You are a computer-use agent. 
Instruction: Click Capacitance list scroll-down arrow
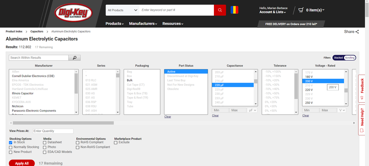pyautogui.click(x=256, y=104)
